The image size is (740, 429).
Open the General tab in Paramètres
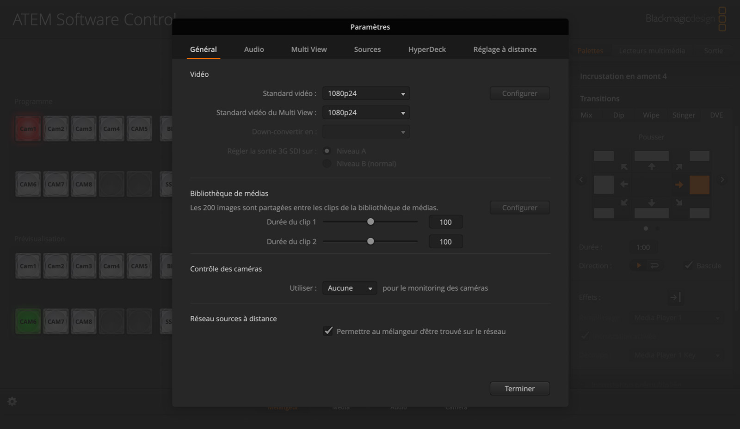(x=203, y=49)
